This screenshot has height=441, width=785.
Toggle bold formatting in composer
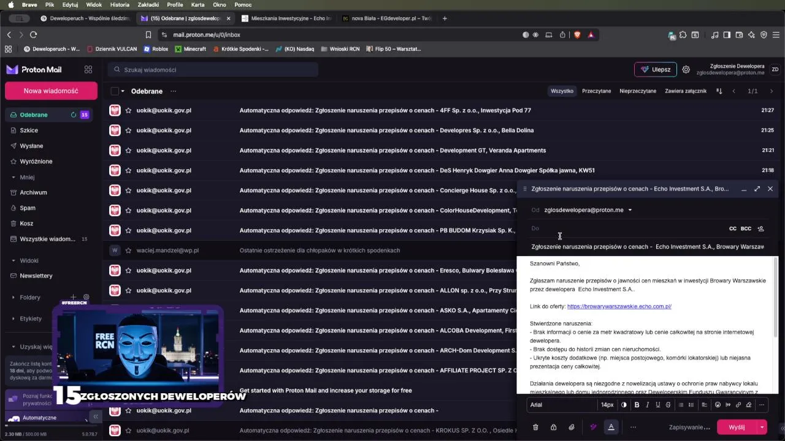637,405
